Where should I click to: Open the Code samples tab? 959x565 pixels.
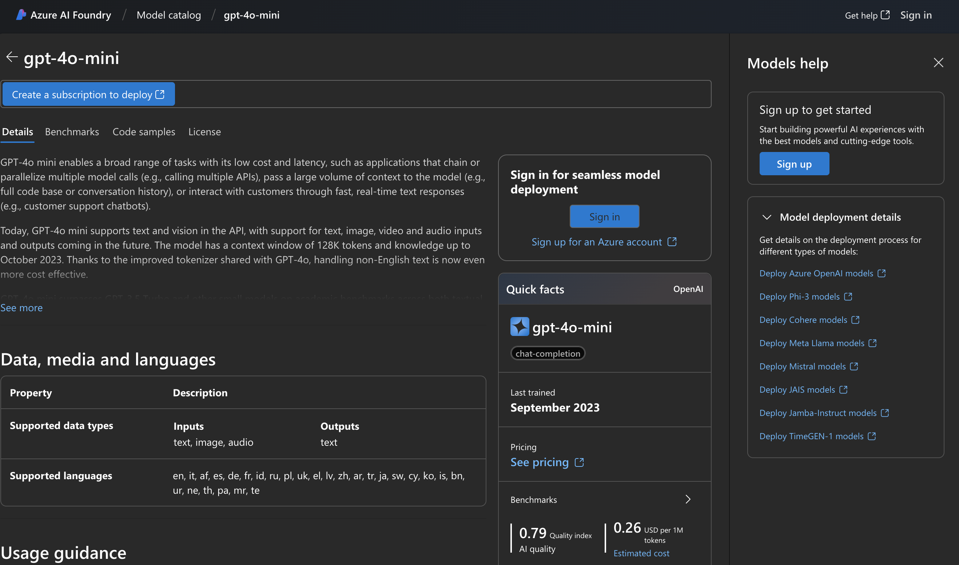click(144, 132)
